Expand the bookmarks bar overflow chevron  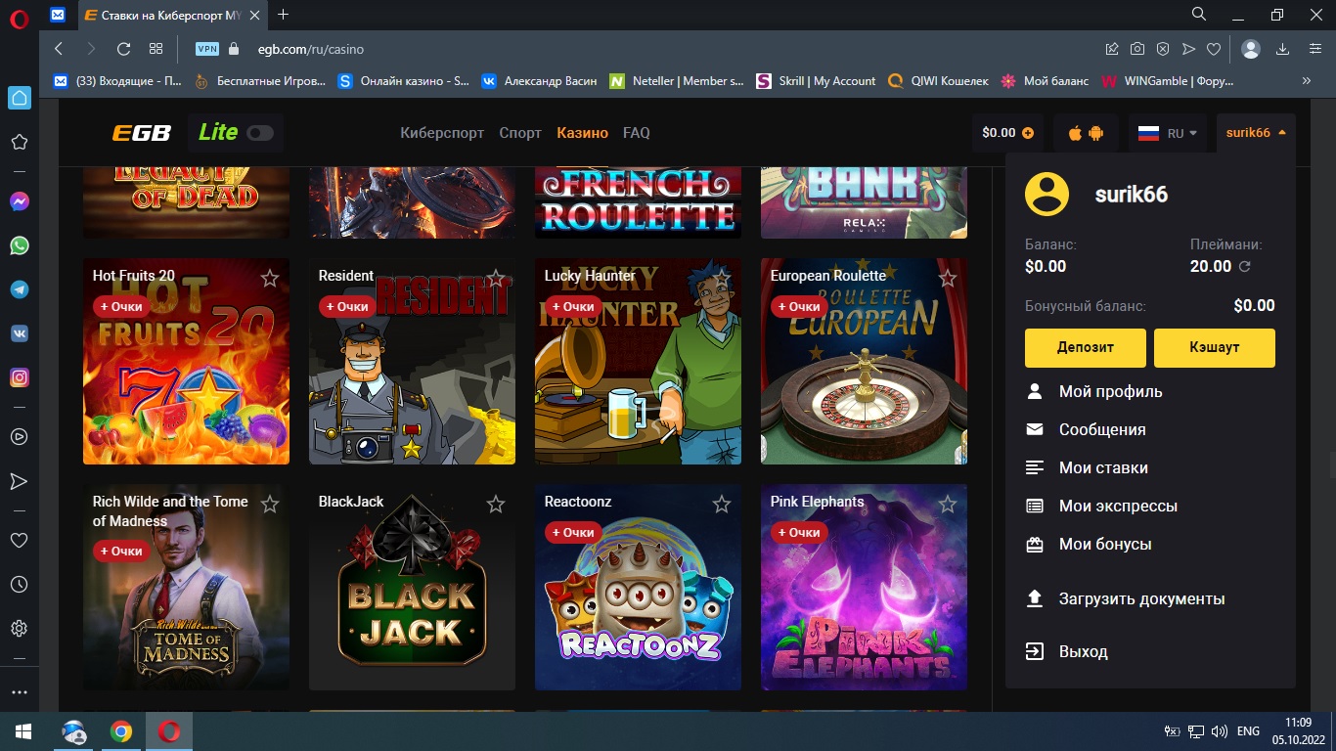1307,81
